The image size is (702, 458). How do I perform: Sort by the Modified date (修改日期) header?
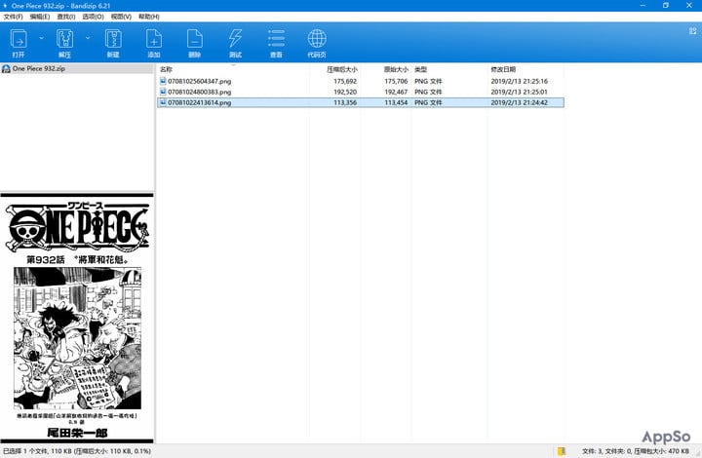pos(526,69)
